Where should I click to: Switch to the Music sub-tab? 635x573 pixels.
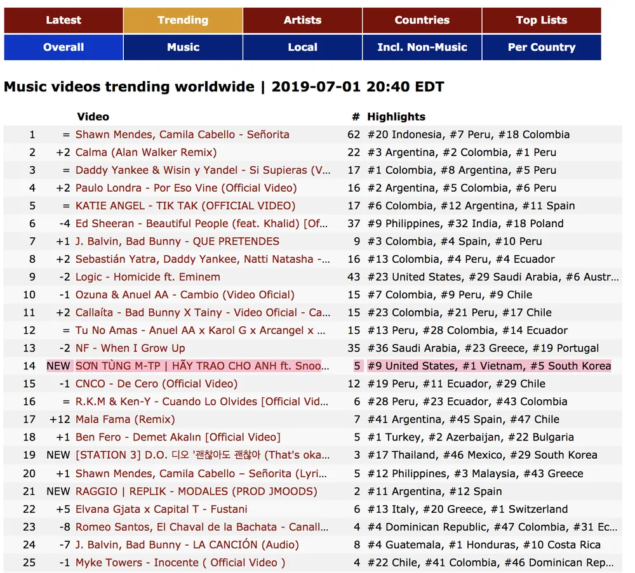coord(183,48)
